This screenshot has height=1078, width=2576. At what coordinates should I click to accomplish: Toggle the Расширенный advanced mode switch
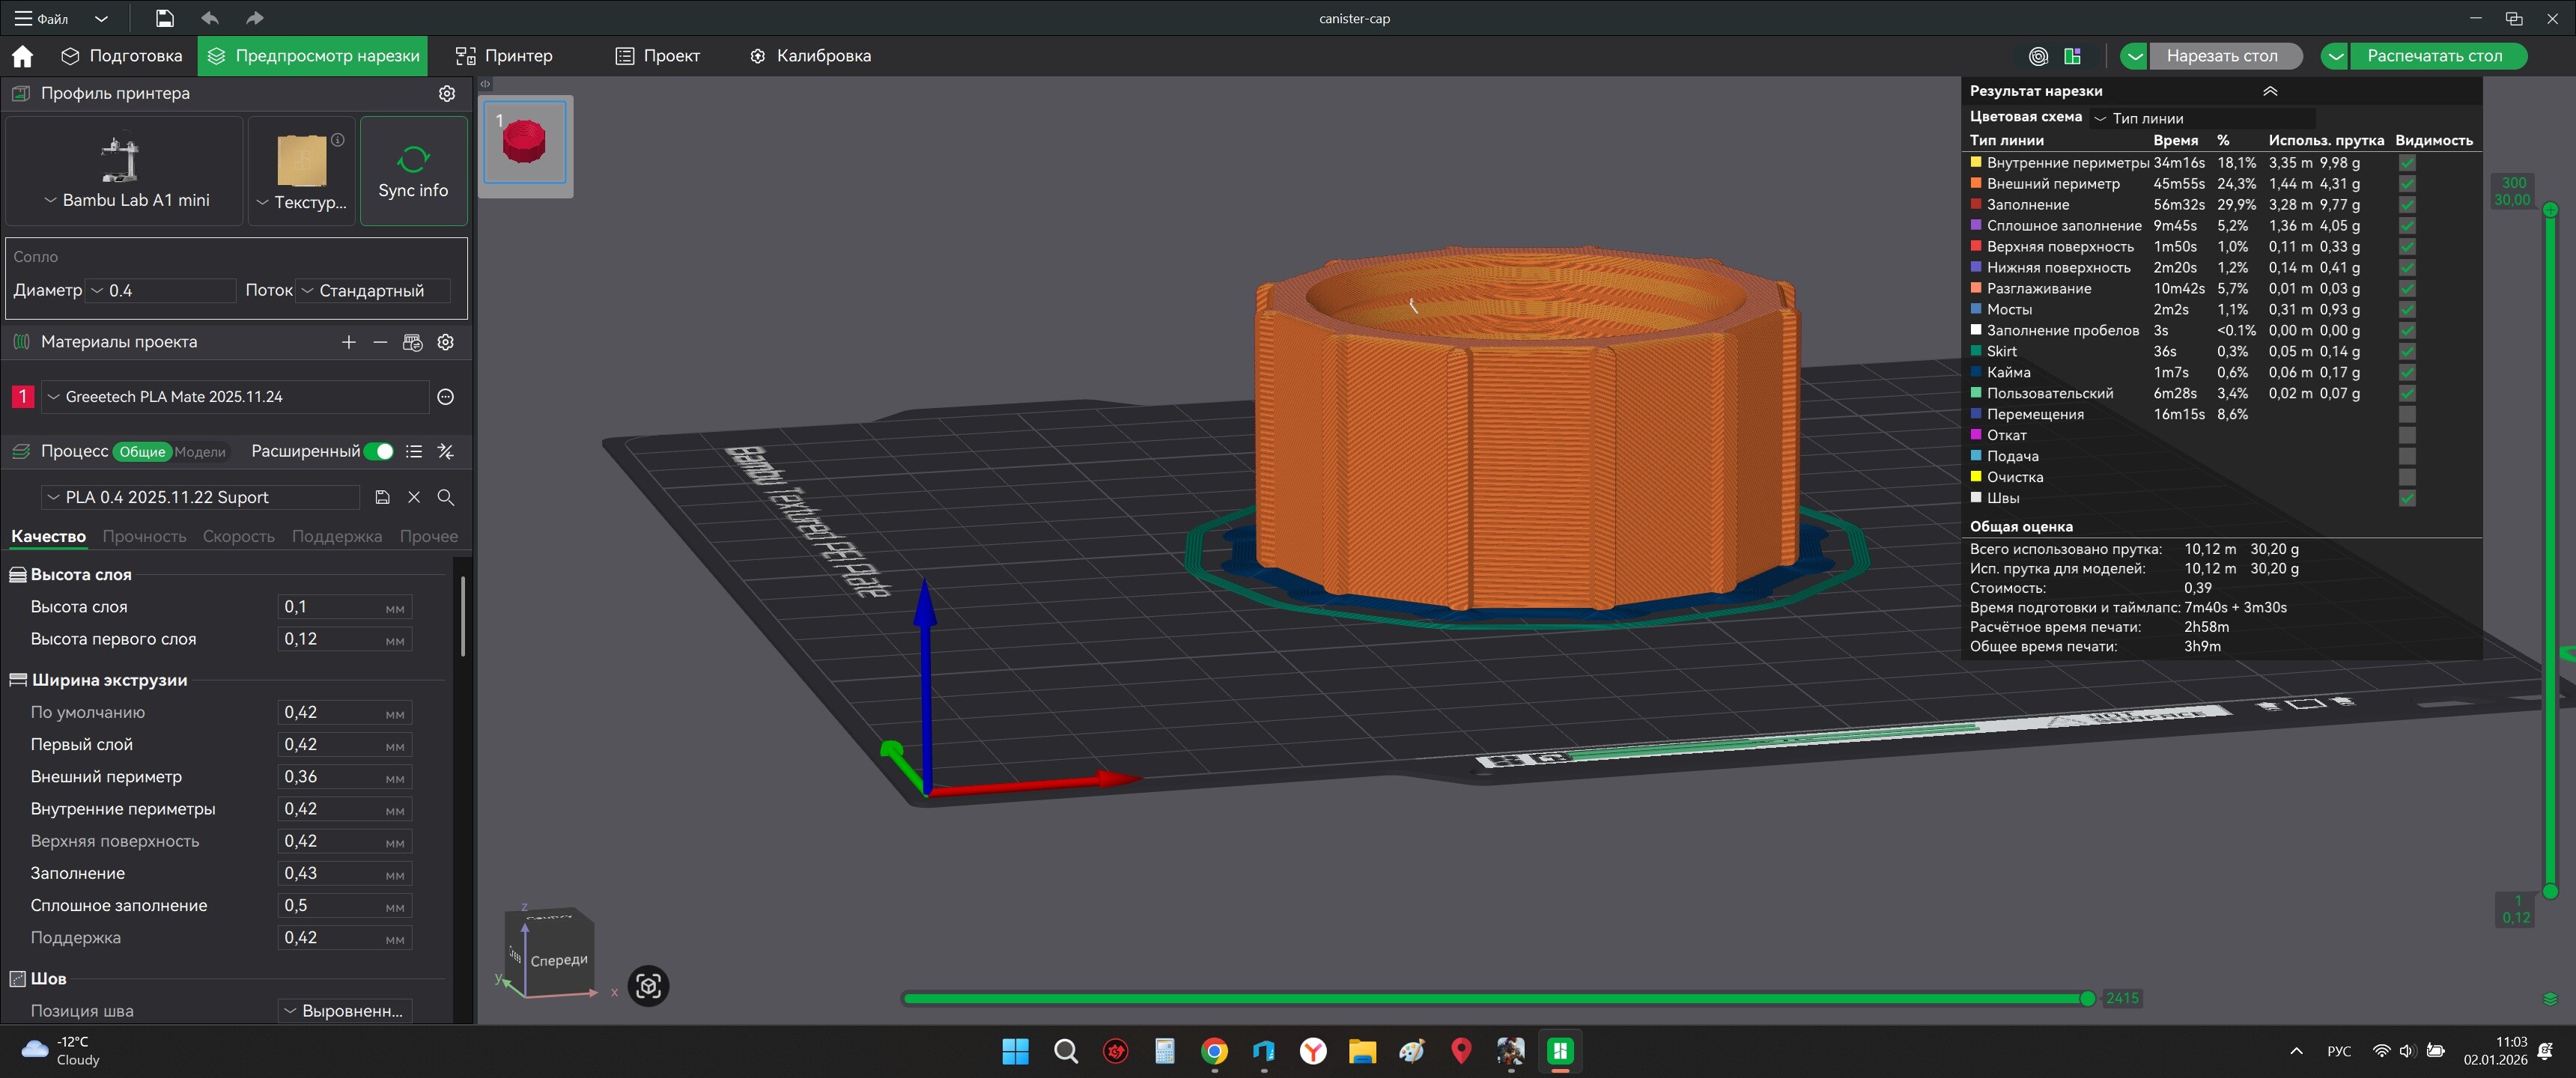pyautogui.click(x=379, y=451)
